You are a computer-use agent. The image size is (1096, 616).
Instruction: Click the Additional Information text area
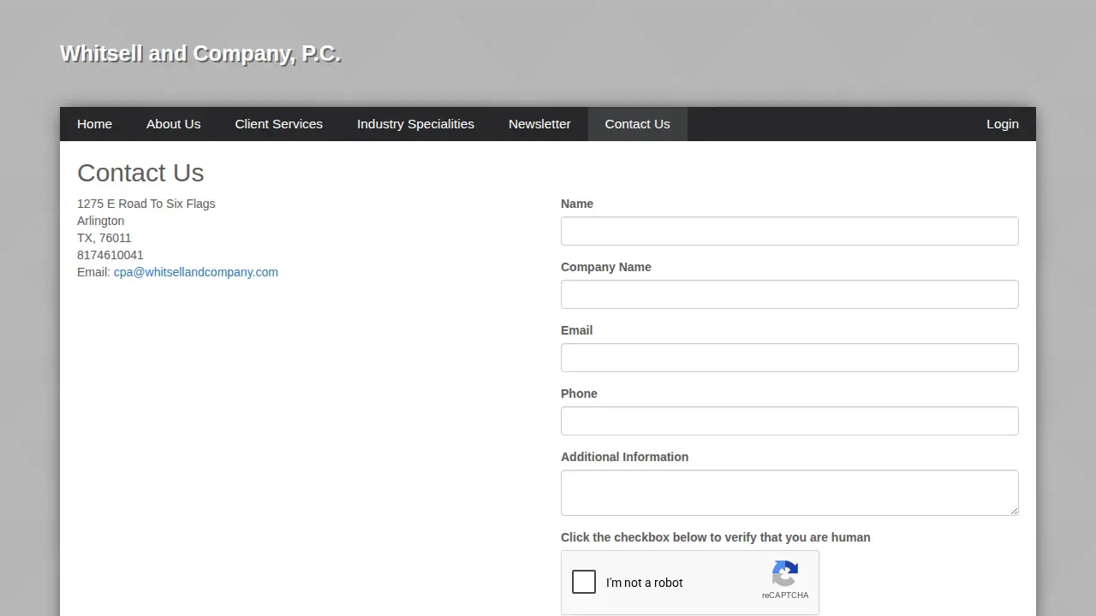coord(789,493)
